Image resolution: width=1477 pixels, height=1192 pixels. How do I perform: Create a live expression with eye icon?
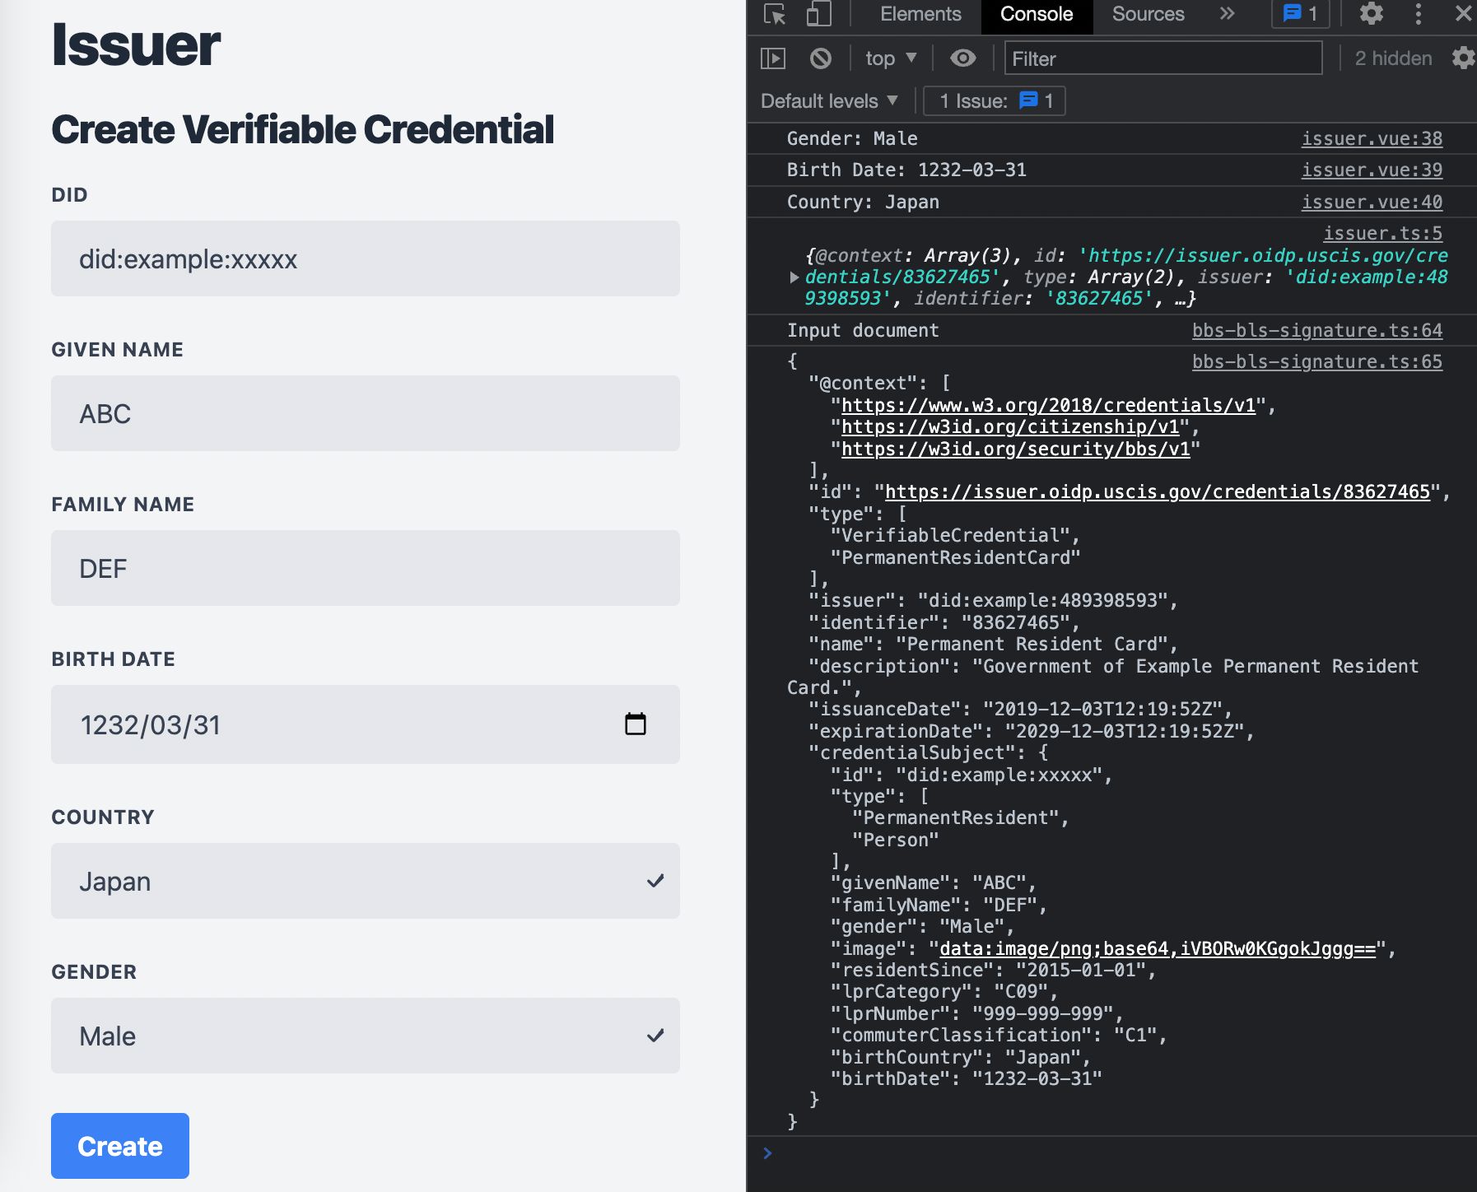[x=962, y=58]
